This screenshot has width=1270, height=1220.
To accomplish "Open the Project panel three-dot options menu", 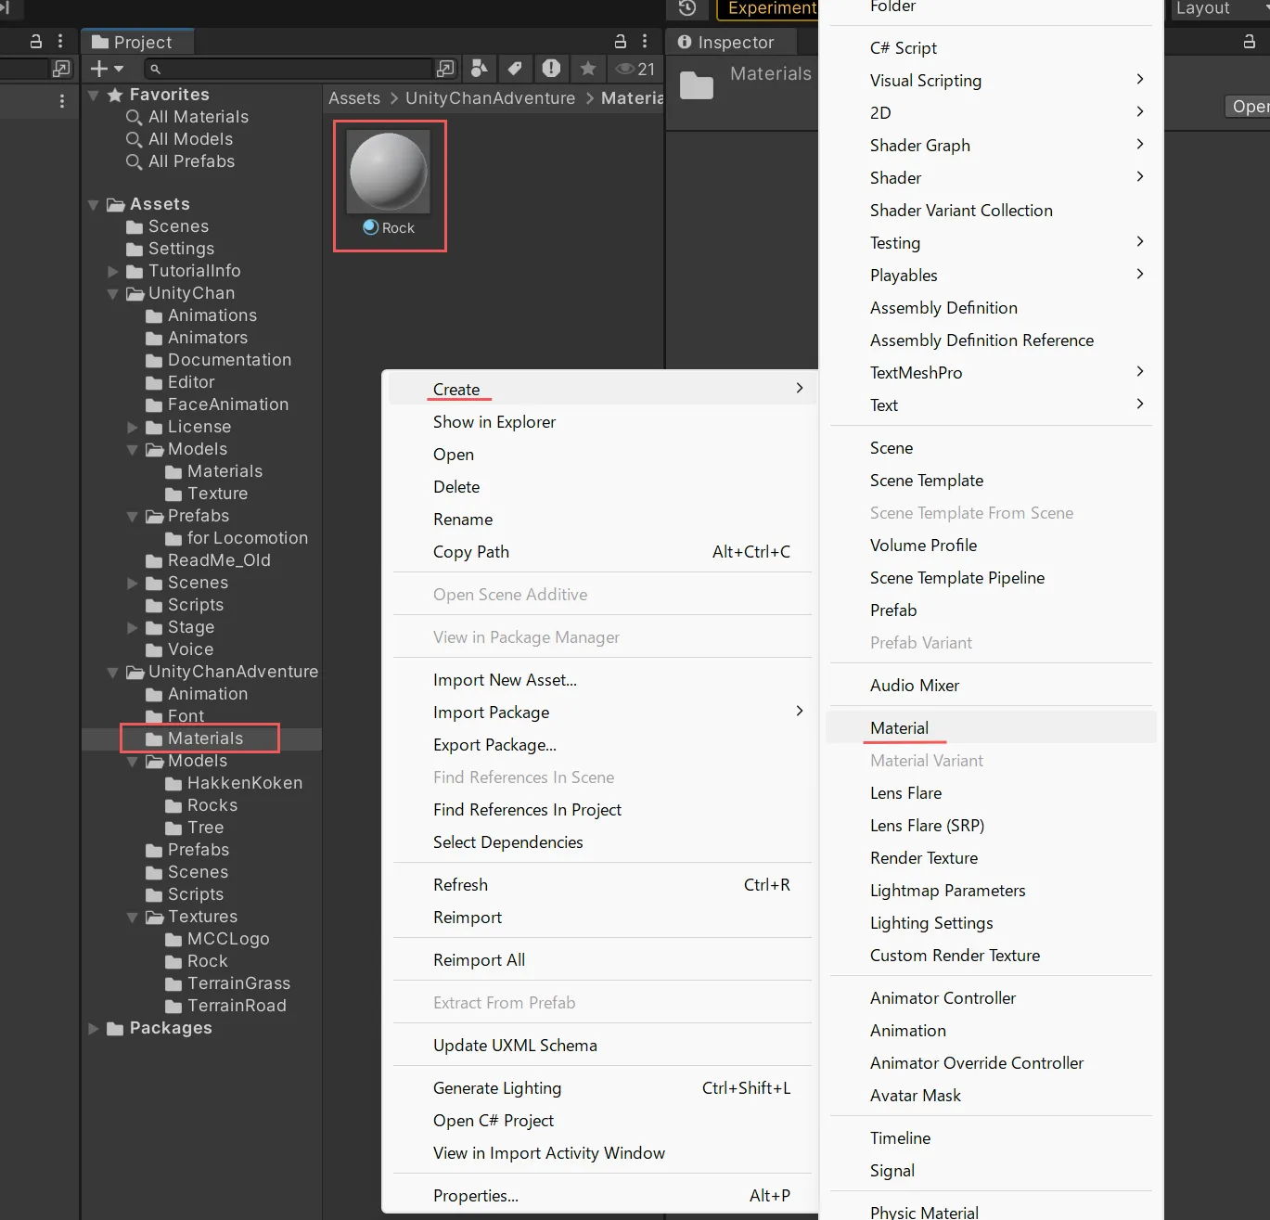I will coord(645,42).
